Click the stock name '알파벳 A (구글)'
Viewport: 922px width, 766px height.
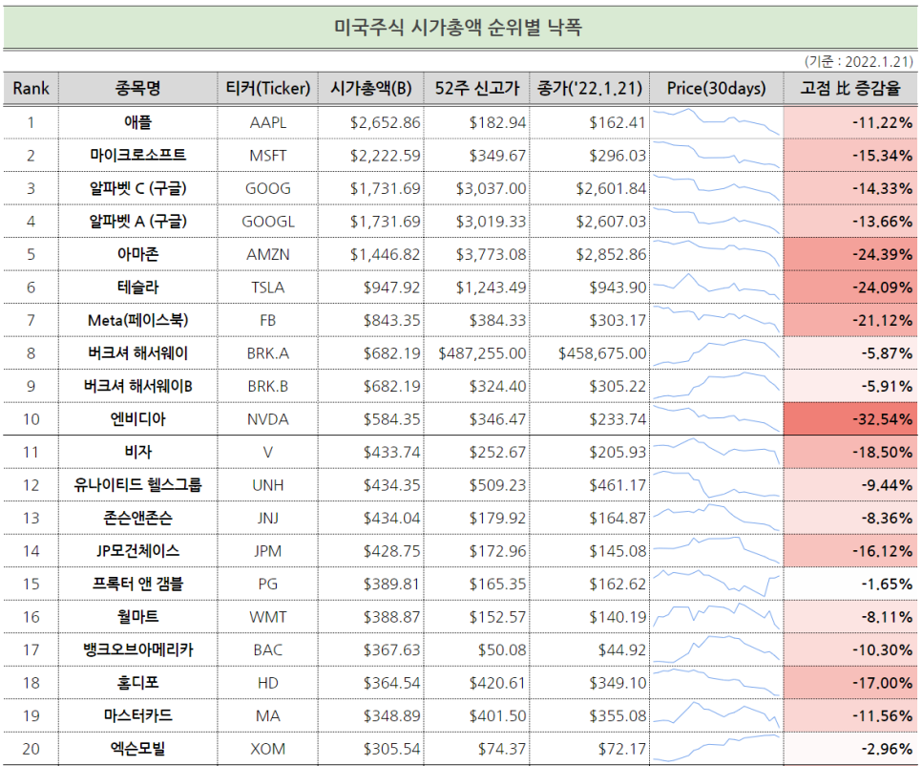click(x=137, y=222)
